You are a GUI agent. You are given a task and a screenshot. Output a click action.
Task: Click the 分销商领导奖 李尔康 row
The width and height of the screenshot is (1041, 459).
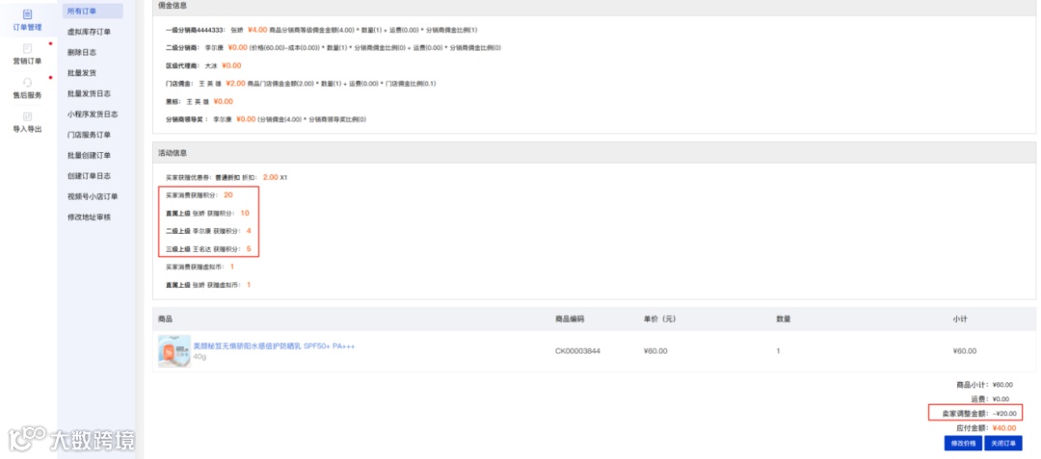[x=266, y=119]
